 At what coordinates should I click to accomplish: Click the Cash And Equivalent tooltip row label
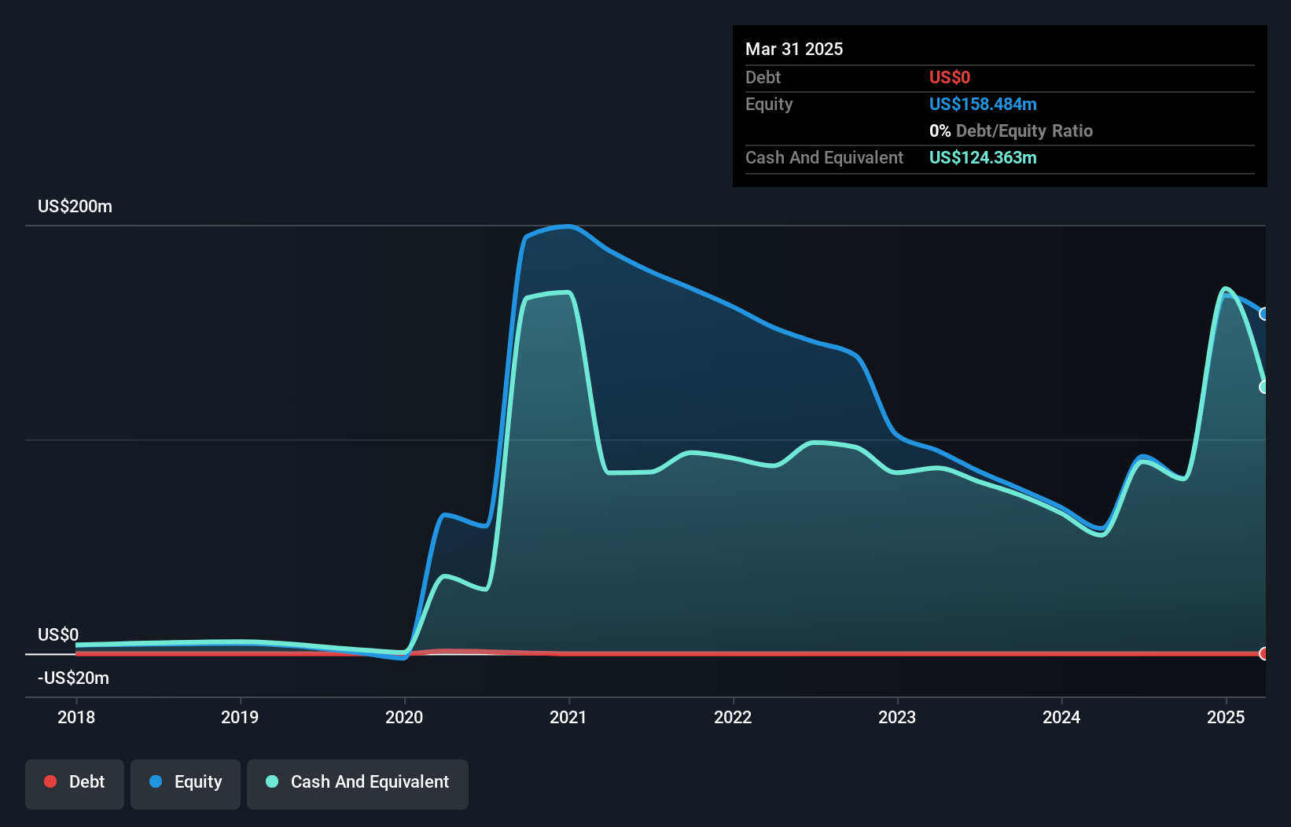click(824, 157)
